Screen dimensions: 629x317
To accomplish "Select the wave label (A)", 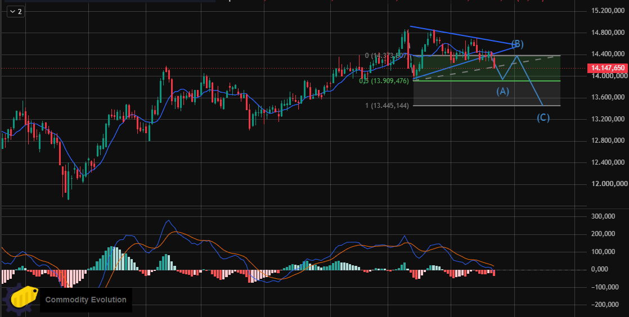I will point(502,92).
